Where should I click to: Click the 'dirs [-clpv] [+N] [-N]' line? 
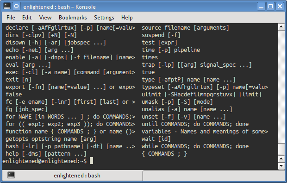pyautogui.click(x=41, y=35)
